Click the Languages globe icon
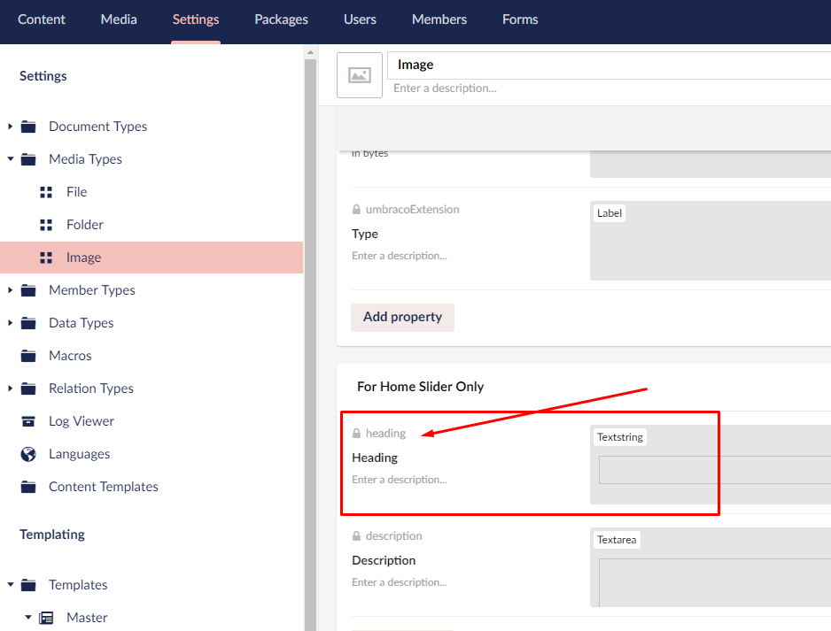Viewport: 831px width, 631px height. click(x=28, y=454)
